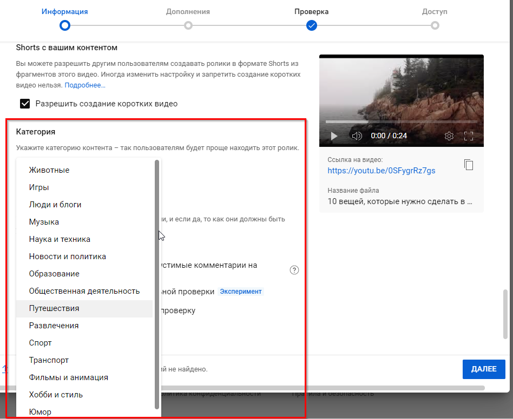Screen dimensions: 513x419
Task: Toggle Разрешить создание коротких видео checkbox
Action: click(25, 104)
